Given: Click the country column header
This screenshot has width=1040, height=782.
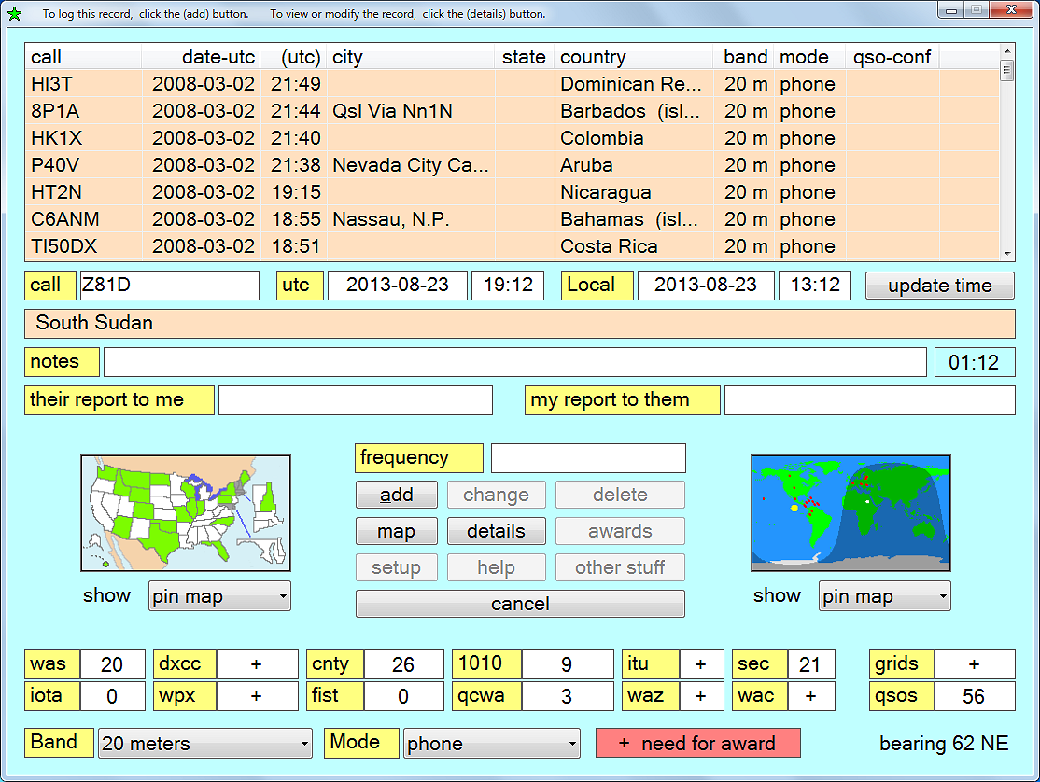Looking at the screenshot, I should [633, 57].
